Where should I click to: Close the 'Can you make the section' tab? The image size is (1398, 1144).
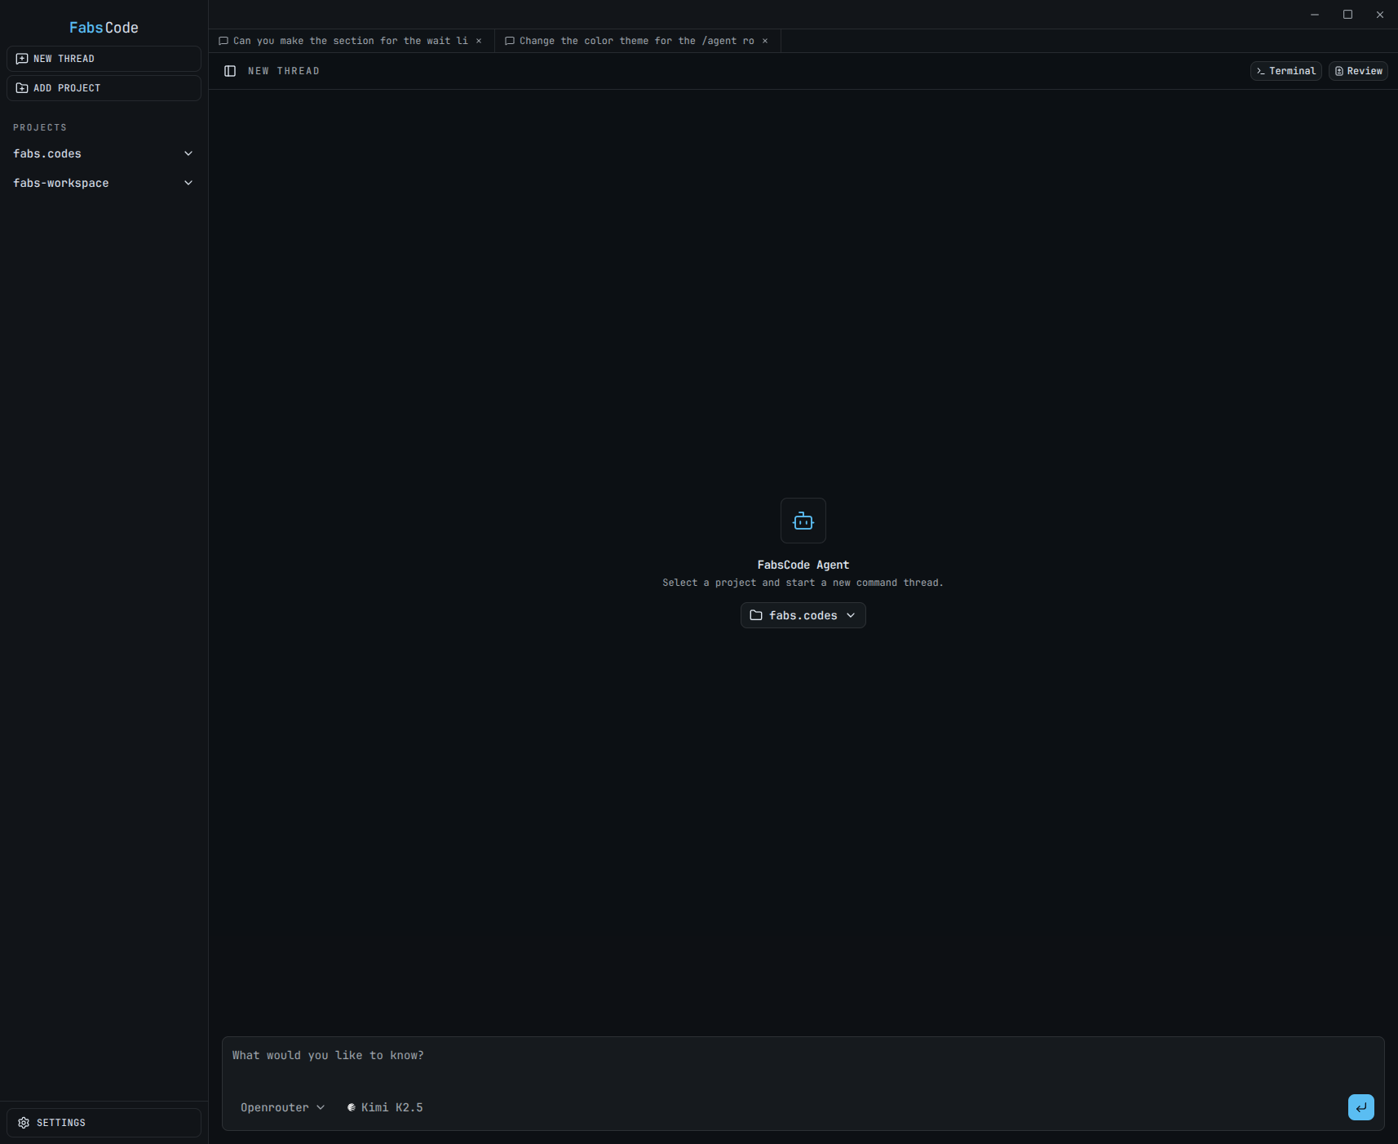(479, 41)
